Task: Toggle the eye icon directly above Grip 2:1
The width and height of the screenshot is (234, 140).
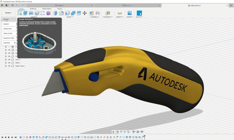Action: pos(9,56)
